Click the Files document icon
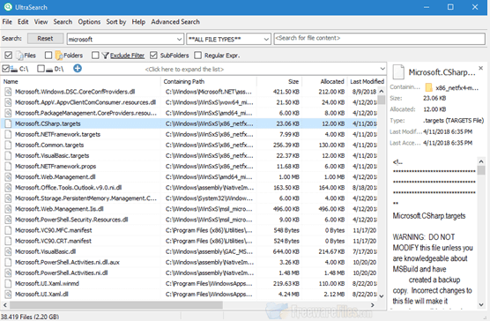Viewport: 490px width, 321px height. click(19, 56)
